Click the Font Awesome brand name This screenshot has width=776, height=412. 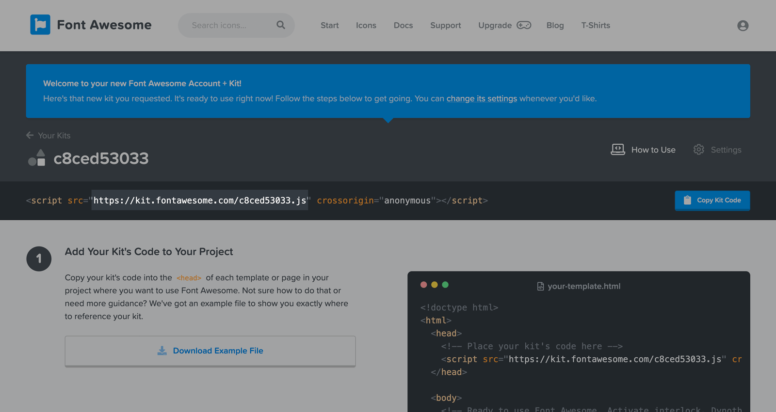[104, 25]
